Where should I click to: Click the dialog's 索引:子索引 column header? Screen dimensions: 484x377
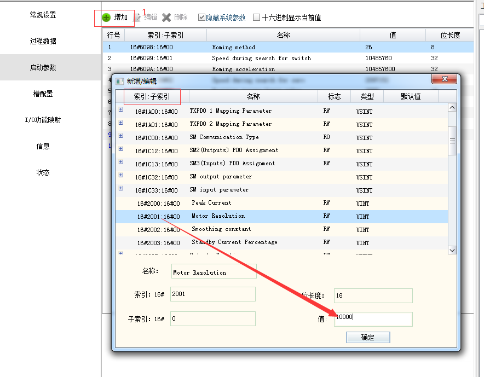coord(152,96)
